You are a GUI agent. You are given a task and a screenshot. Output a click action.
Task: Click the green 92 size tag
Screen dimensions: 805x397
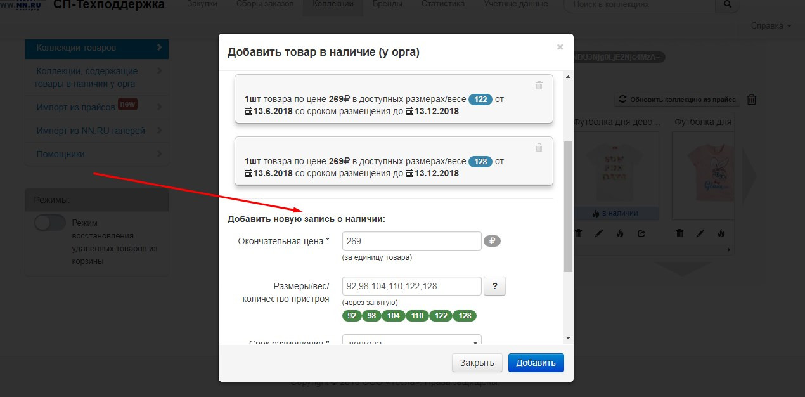pyautogui.click(x=352, y=316)
